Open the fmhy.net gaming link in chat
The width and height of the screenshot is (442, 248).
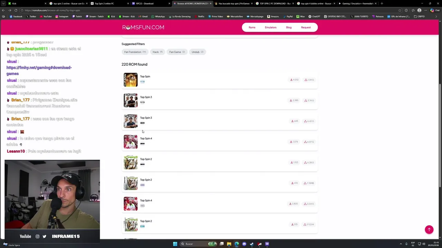coord(39,71)
